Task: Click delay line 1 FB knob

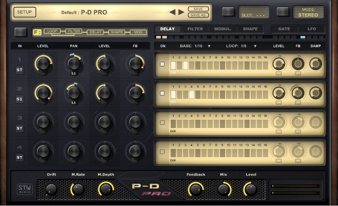Action: 298,64
